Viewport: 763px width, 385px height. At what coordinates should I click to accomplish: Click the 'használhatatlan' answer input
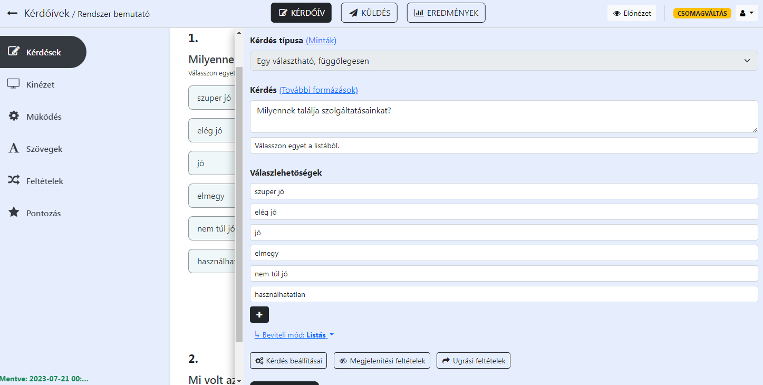(x=504, y=294)
